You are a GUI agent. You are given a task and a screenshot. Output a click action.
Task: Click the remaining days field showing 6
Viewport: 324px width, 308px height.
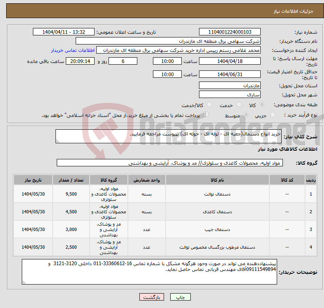(x=123, y=61)
